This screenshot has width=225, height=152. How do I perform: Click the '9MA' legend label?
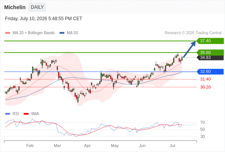[x=35, y=114]
